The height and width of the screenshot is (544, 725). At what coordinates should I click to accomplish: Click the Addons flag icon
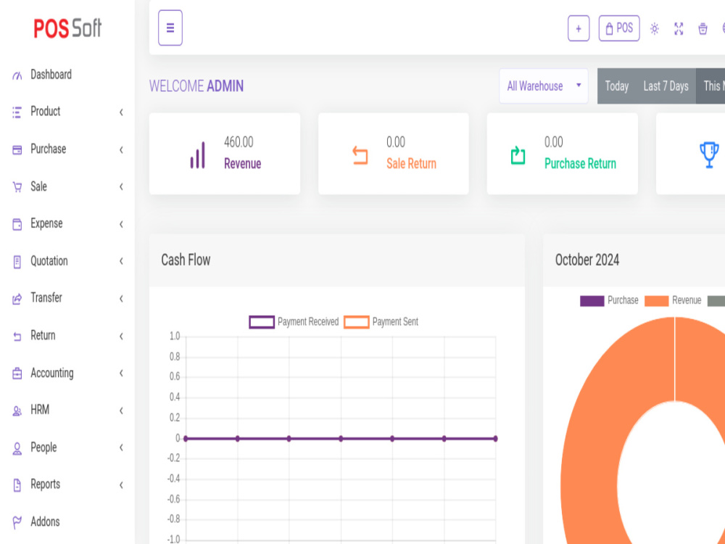pyautogui.click(x=17, y=523)
